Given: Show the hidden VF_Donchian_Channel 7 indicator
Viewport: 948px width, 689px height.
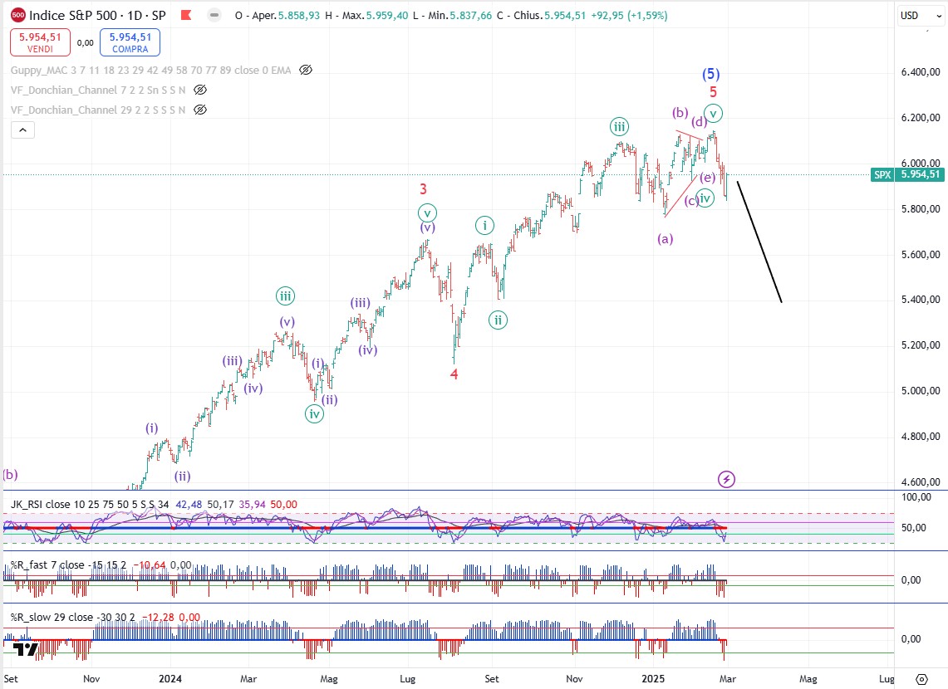Looking at the screenshot, I should [x=200, y=90].
